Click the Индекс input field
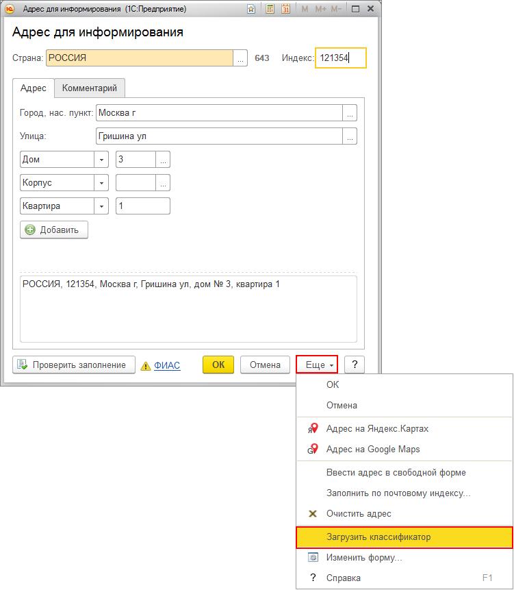This screenshot has width=514, height=590. [340, 58]
